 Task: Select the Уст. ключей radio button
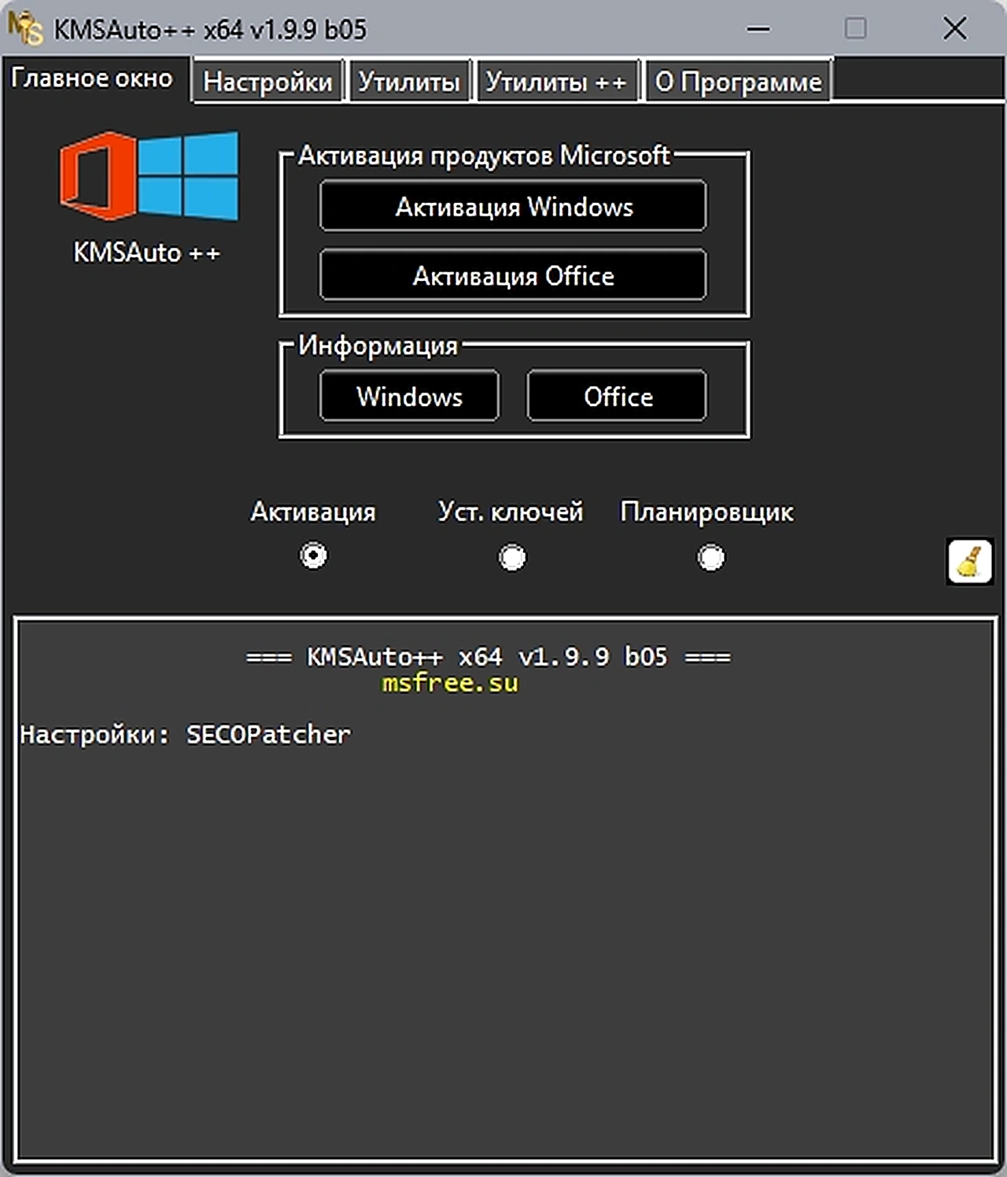click(x=512, y=557)
